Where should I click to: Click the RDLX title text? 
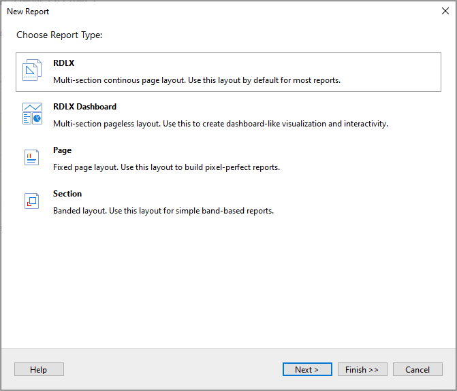click(64, 63)
